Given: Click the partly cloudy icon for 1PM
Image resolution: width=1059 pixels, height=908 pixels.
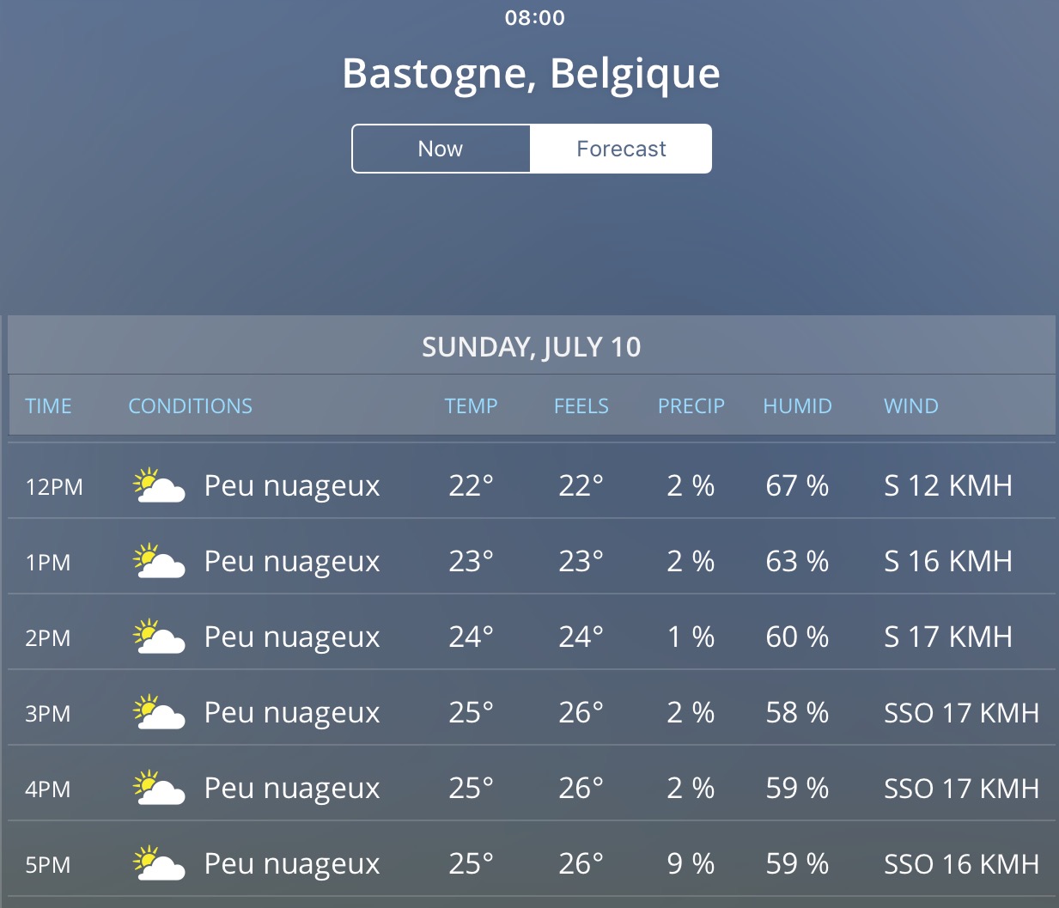Looking at the screenshot, I should pyautogui.click(x=159, y=561).
